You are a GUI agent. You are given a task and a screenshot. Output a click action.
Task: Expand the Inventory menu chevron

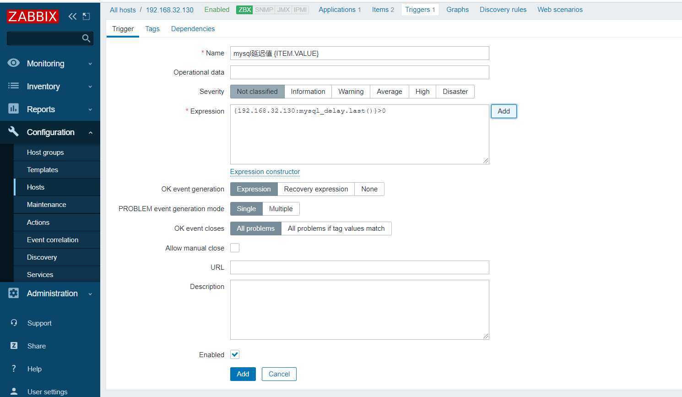(x=90, y=87)
